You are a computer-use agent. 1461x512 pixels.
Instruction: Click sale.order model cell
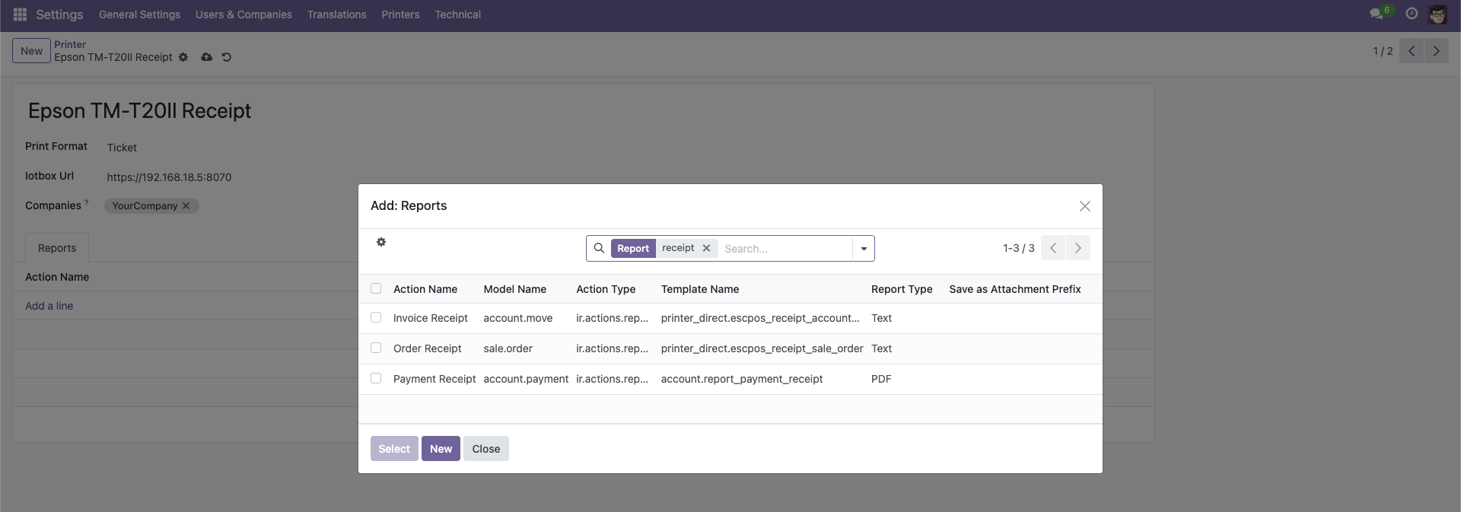[x=508, y=348]
